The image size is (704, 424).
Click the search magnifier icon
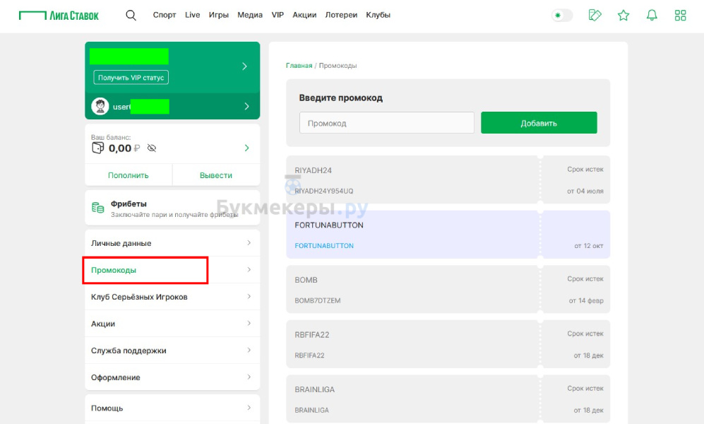pos(131,15)
